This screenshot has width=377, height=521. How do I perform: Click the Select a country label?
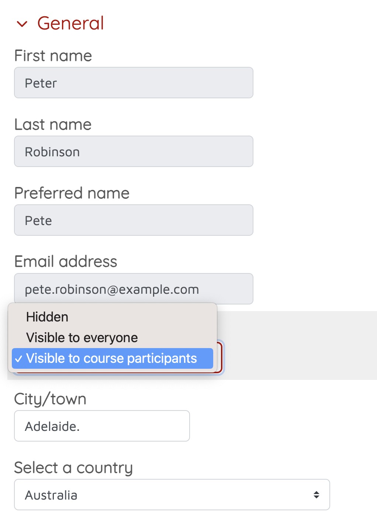(x=73, y=468)
